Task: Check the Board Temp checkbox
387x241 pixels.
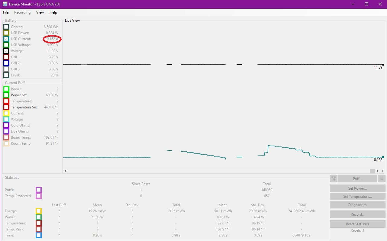Action: (x=6, y=137)
